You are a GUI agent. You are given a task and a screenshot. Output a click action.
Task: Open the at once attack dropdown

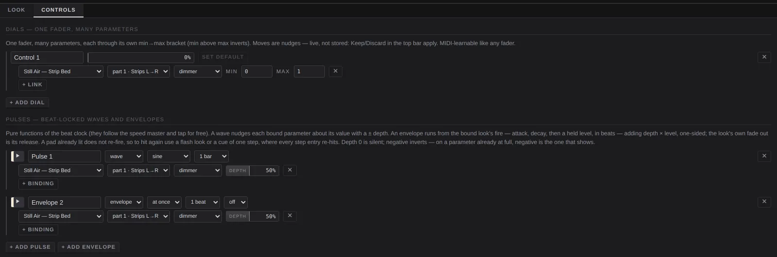pos(164,202)
